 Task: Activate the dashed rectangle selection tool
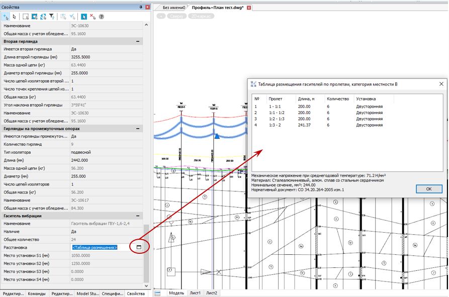click(x=26, y=17)
